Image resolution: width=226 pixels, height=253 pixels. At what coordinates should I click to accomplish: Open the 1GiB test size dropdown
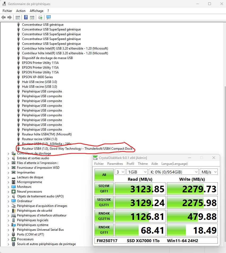[137, 172]
